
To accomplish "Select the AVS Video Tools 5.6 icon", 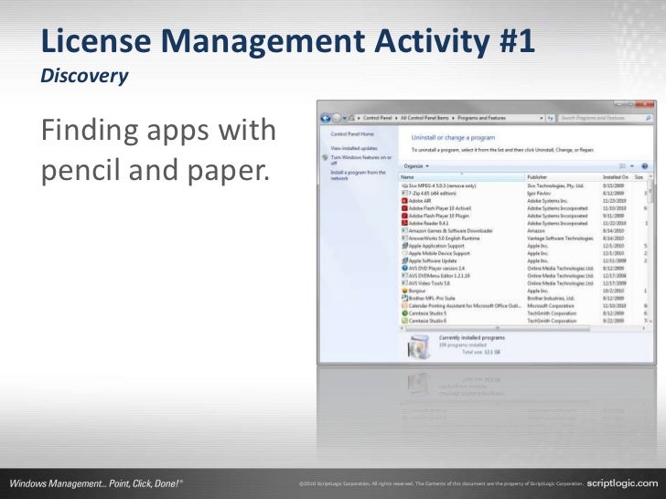I will (404, 283).
